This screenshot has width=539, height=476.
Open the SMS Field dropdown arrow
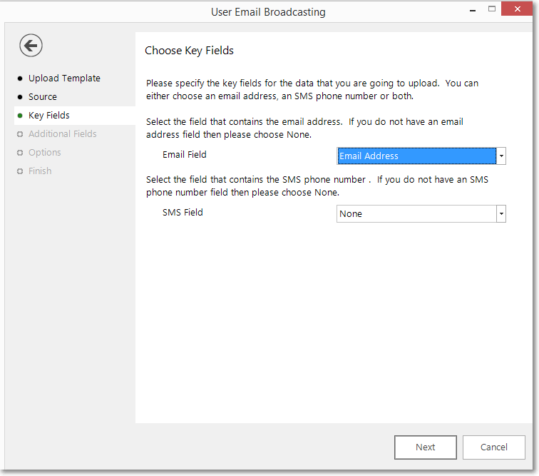pos(501,213)
